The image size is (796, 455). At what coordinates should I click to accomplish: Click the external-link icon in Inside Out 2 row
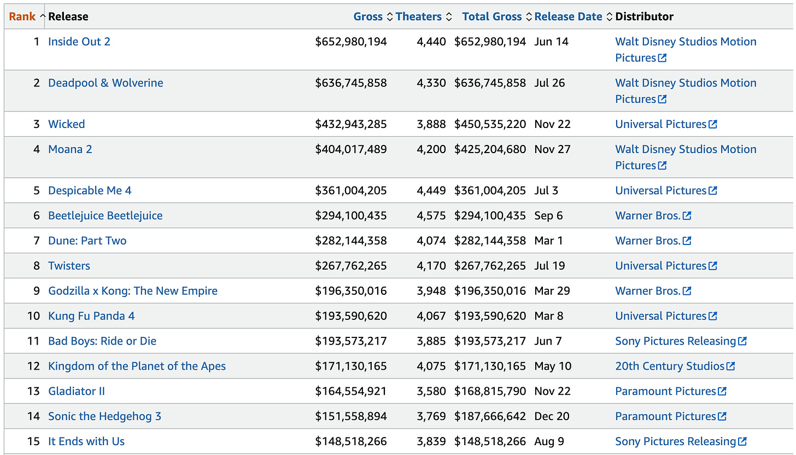coord(662,58)
